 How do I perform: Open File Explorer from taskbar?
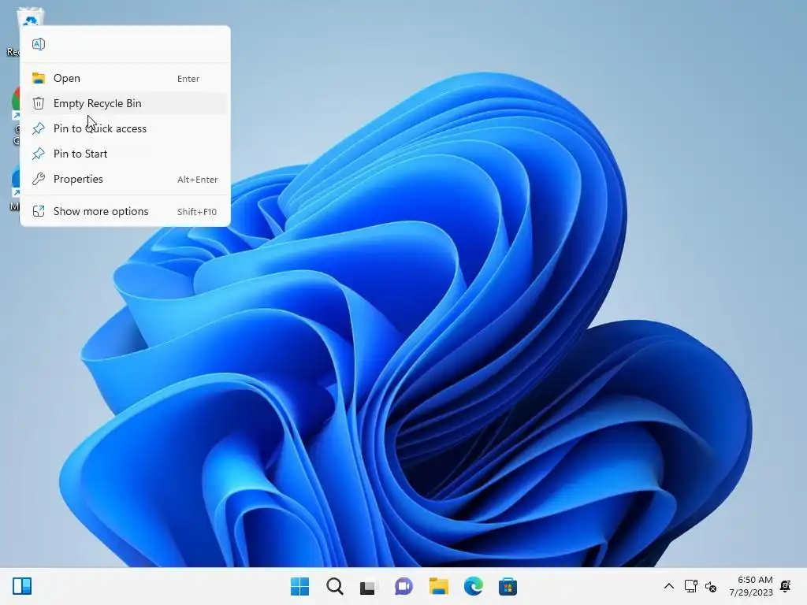pos(438,586)
